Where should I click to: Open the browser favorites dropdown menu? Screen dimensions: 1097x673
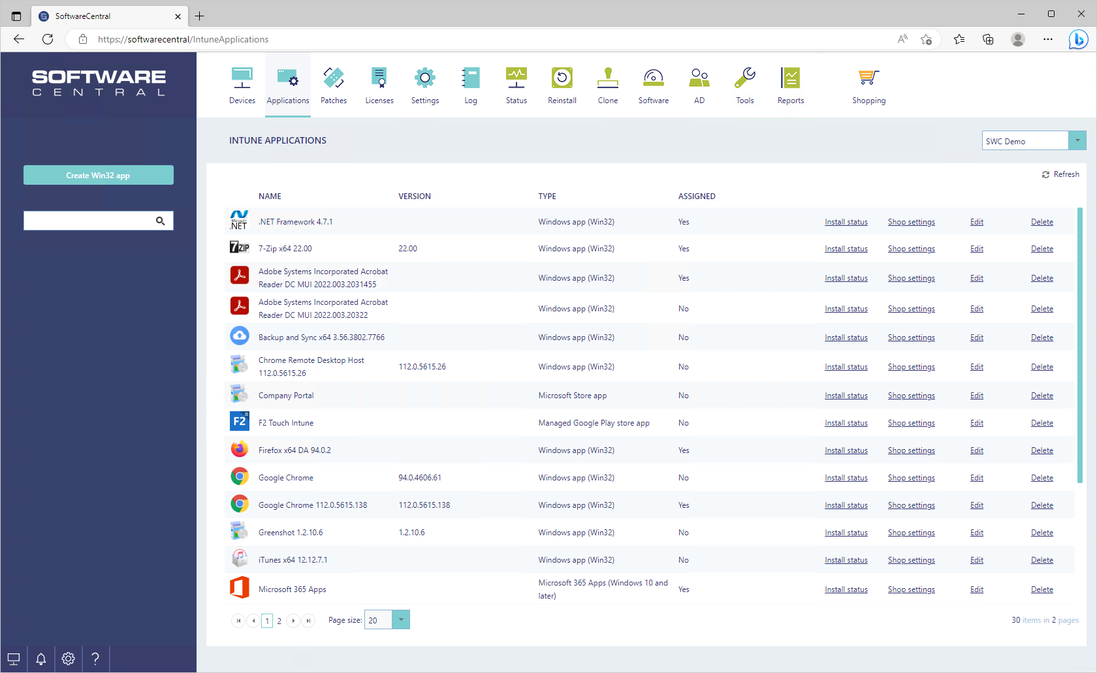[x=959, y=39]
